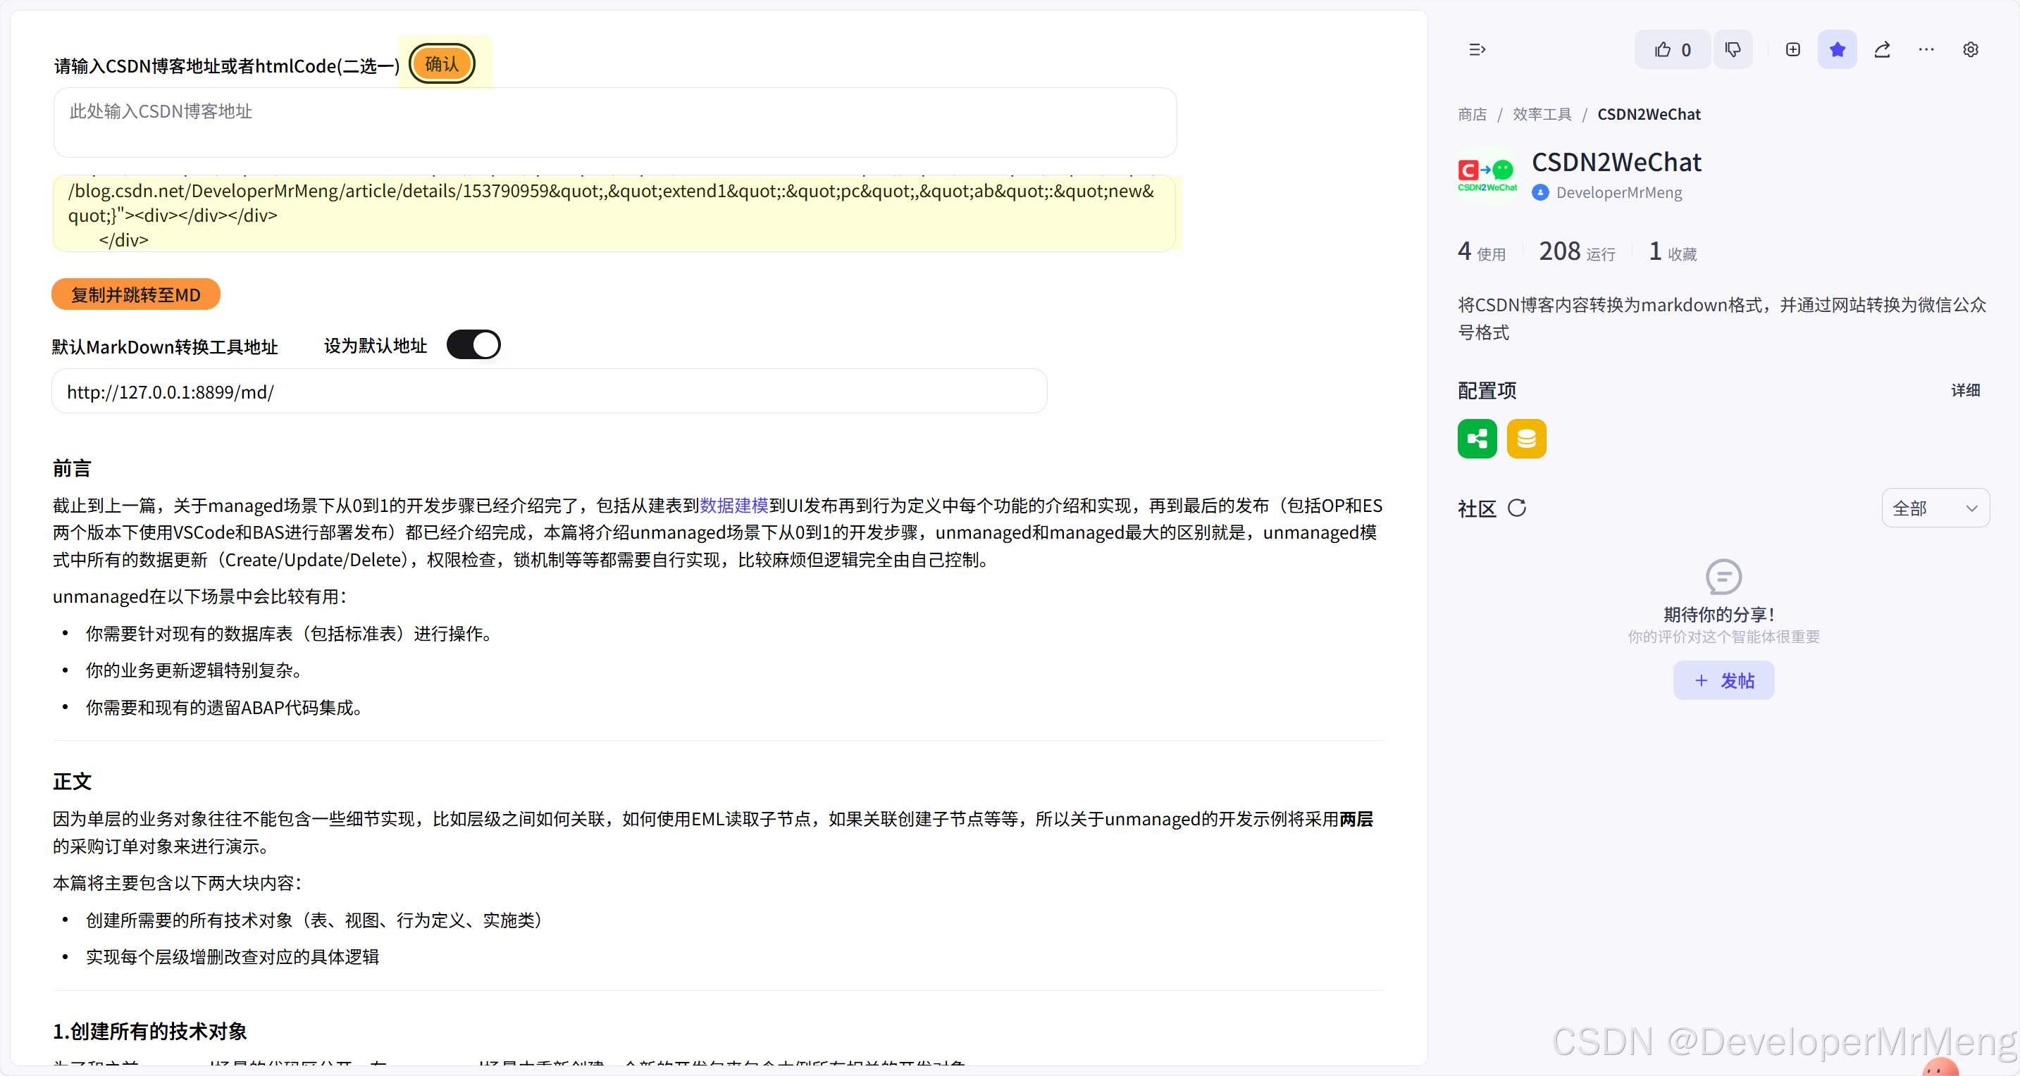Click the collapse sidebar icon
The width and height of the screenshot is (2020, 1076).
click(1477, 49)
